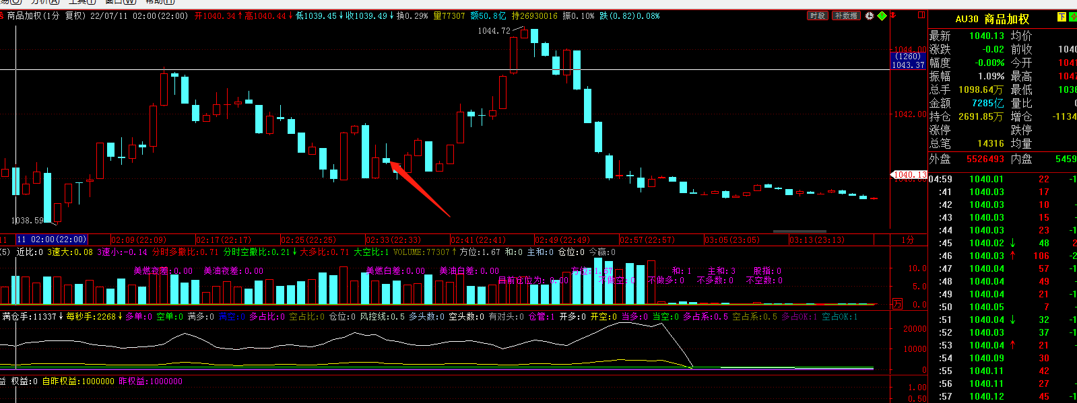
Task: Click the red anchor icon on price axis
Action: tap(894, 15)
